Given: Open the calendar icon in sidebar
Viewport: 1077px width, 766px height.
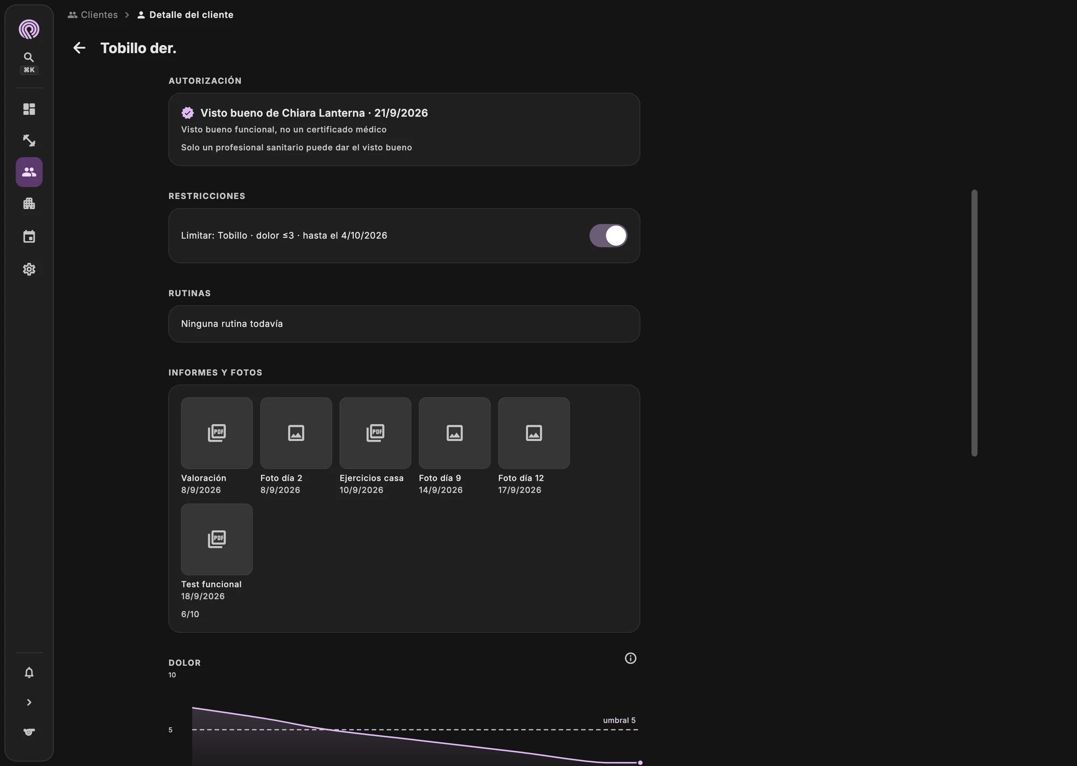Looking at the screenshot, I should coord(29,236).
